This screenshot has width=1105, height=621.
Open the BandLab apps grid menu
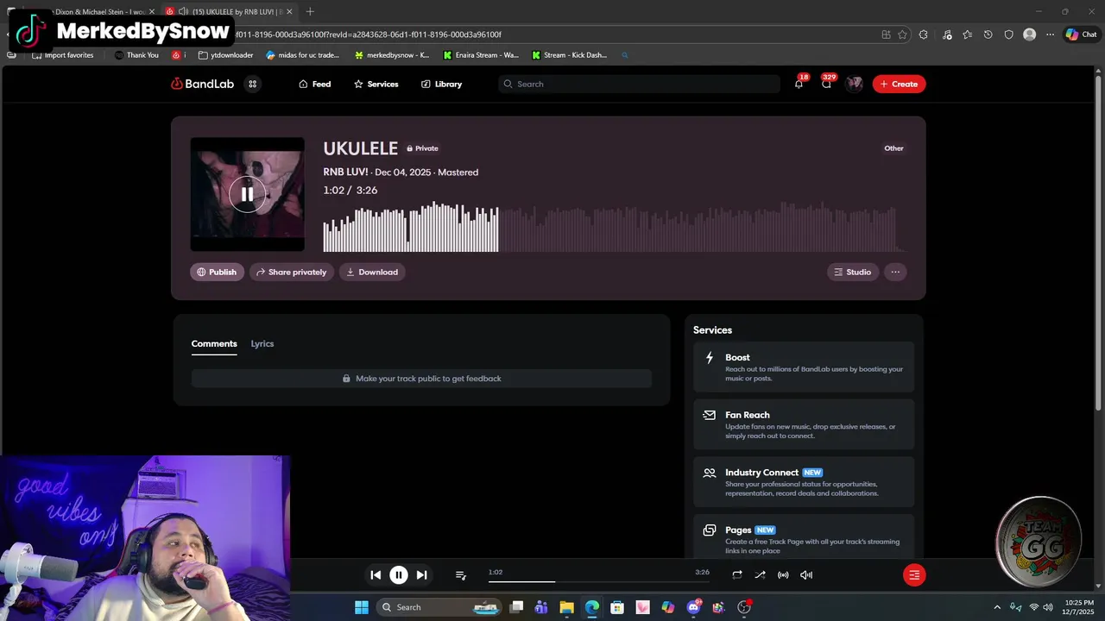(252, 84)
